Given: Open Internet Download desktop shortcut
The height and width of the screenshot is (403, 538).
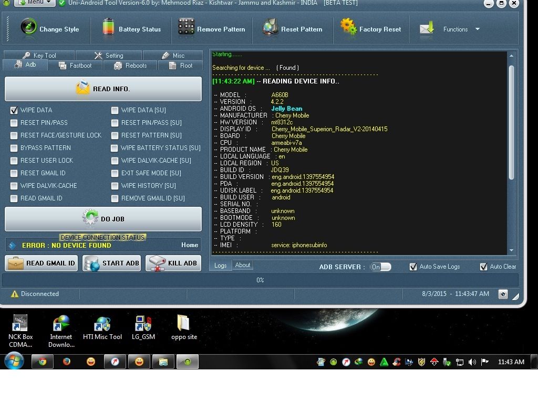Looking at the screenshot, I should coord(61,331).
